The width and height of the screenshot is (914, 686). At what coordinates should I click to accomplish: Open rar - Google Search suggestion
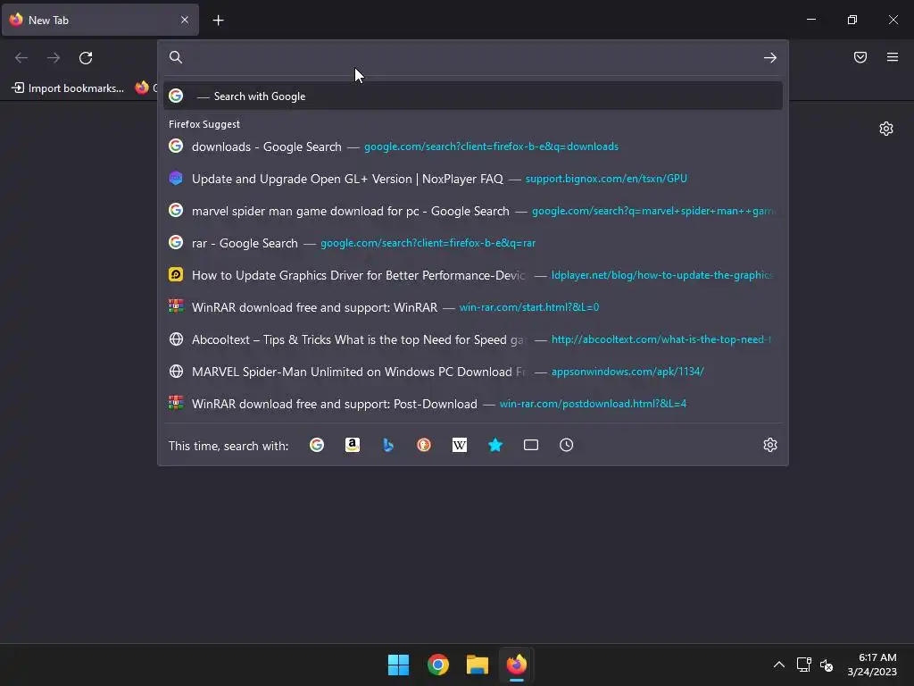pos(473,243)
